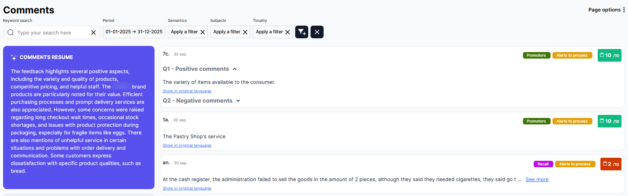Show original language for variety of items comment
The height and width of the screenshot is (196, 628).
click(x=187, y=91)
